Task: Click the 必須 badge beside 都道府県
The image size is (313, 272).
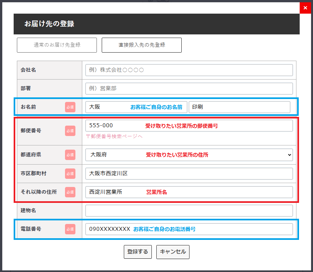Action: (70, 155)
